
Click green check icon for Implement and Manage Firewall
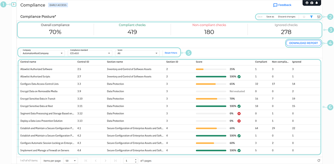pyautogui.click(x=239, y=151)
